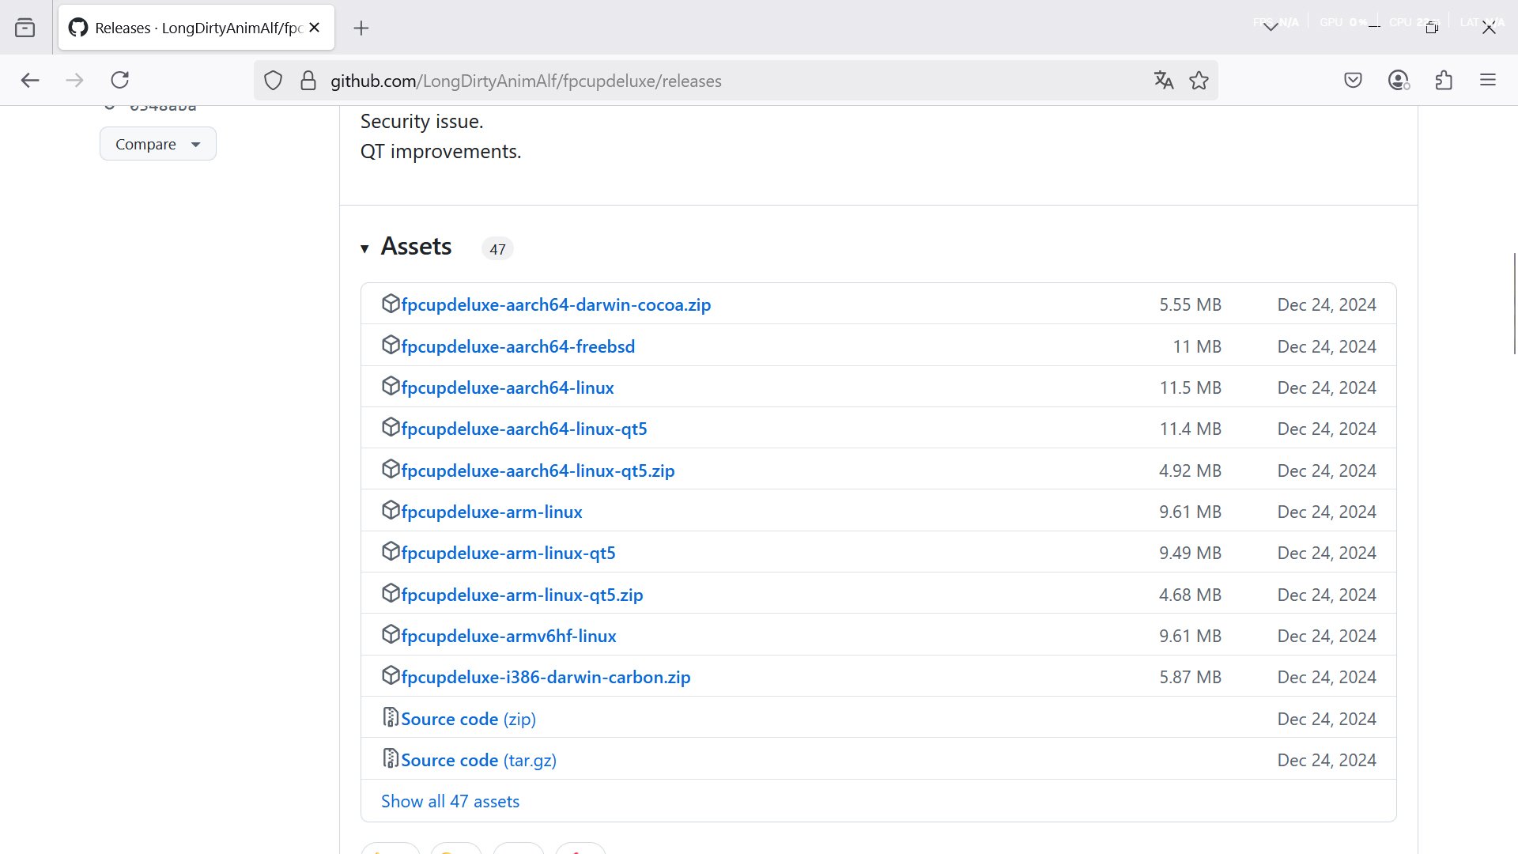Click the page vertical scrollbar thumb
The width and height of the screenshot is (1518, 854).
[1514, 304]
